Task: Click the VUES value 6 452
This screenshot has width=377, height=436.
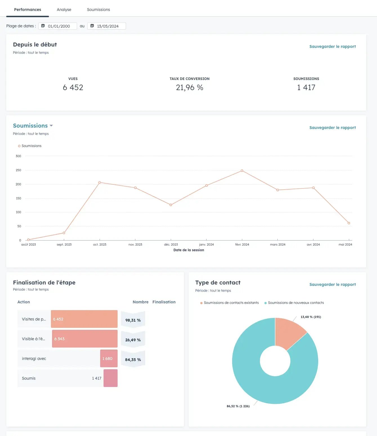Action: coord(73,87)
